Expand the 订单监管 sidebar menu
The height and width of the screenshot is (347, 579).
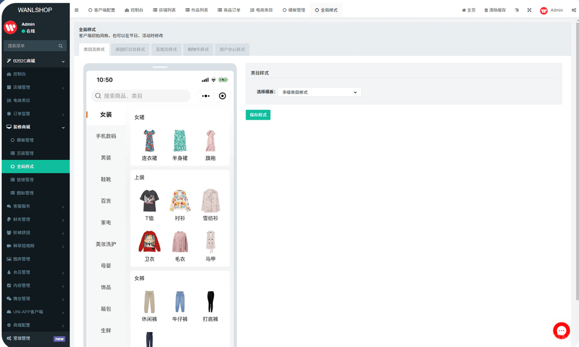pyautogui.click(x=35, y=114)
